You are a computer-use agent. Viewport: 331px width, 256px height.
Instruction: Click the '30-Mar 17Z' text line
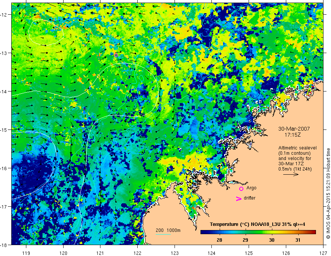[290, 164]
